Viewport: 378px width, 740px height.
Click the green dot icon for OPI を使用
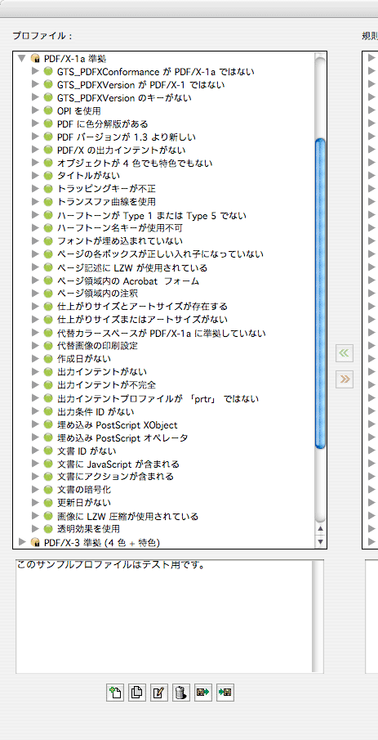[x=47, y=111]
